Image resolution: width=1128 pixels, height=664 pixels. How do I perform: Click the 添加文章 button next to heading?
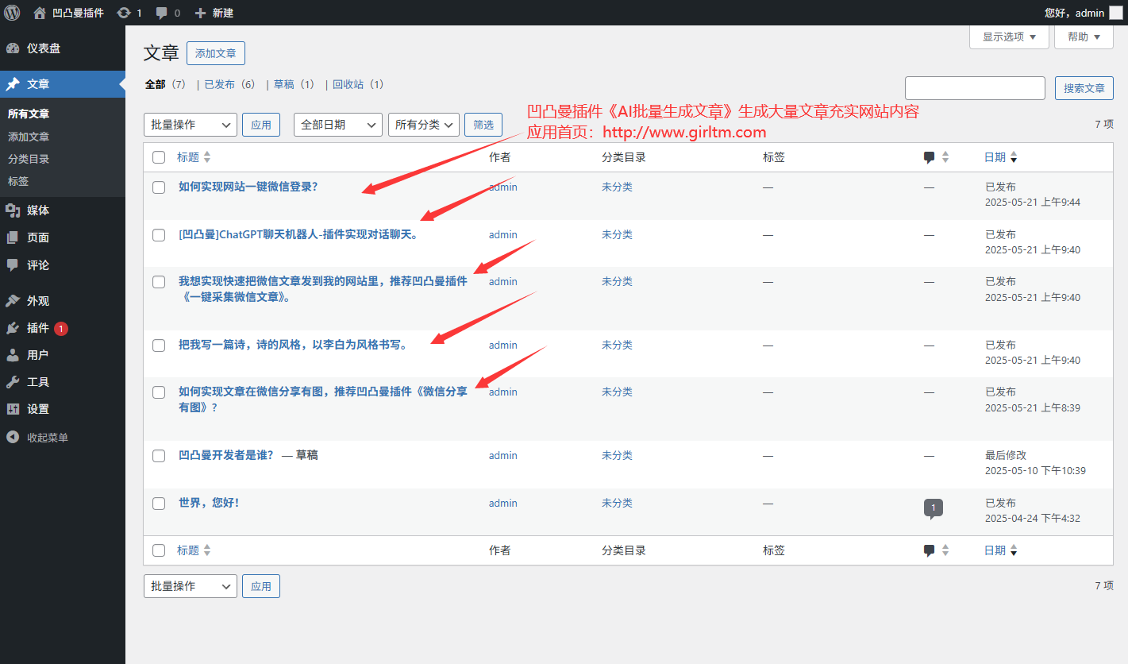216,53
